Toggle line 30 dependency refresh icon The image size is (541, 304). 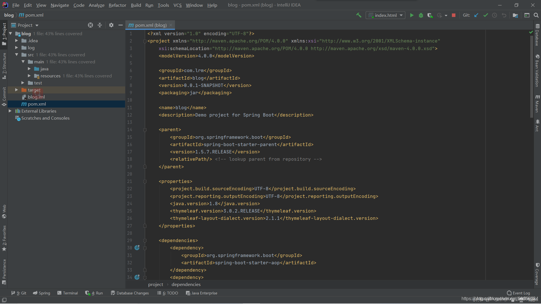[x=137, y=247]
